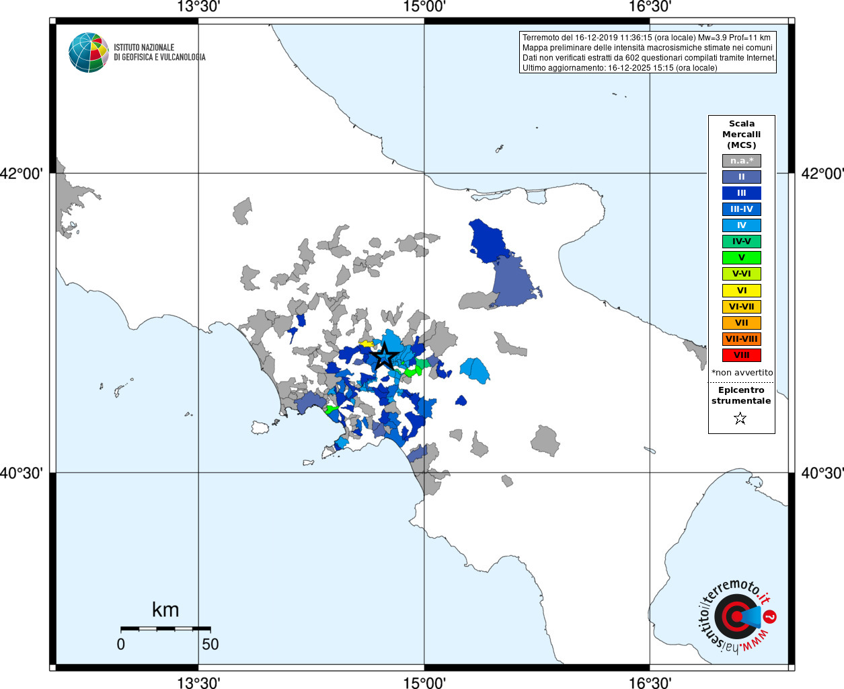Select the VII-VIII intensity legend swatch
Image resolution: width=844 pixels, height=689 pixels.
pos(742,339)
